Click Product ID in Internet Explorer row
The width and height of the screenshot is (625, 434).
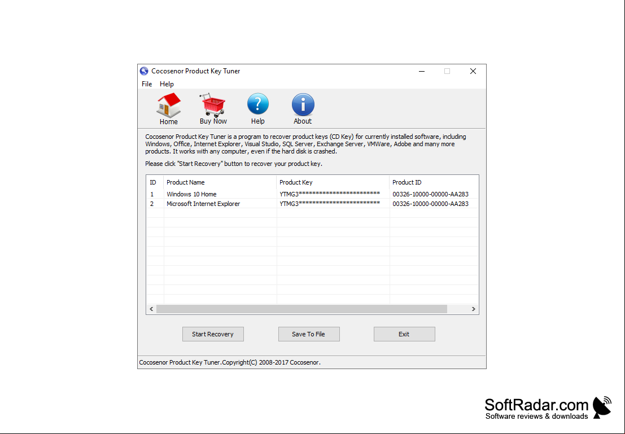(x=430, y=204)
